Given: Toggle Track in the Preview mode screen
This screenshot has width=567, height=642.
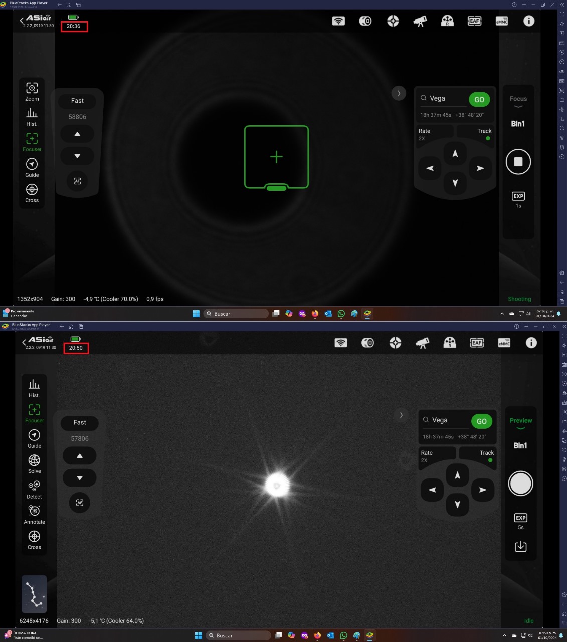Looking at the screenshot, I should [479, 456].
